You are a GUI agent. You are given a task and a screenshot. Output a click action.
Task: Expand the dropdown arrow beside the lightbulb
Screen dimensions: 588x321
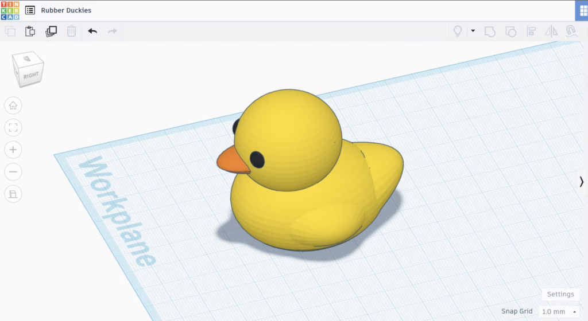coord(473,31)
